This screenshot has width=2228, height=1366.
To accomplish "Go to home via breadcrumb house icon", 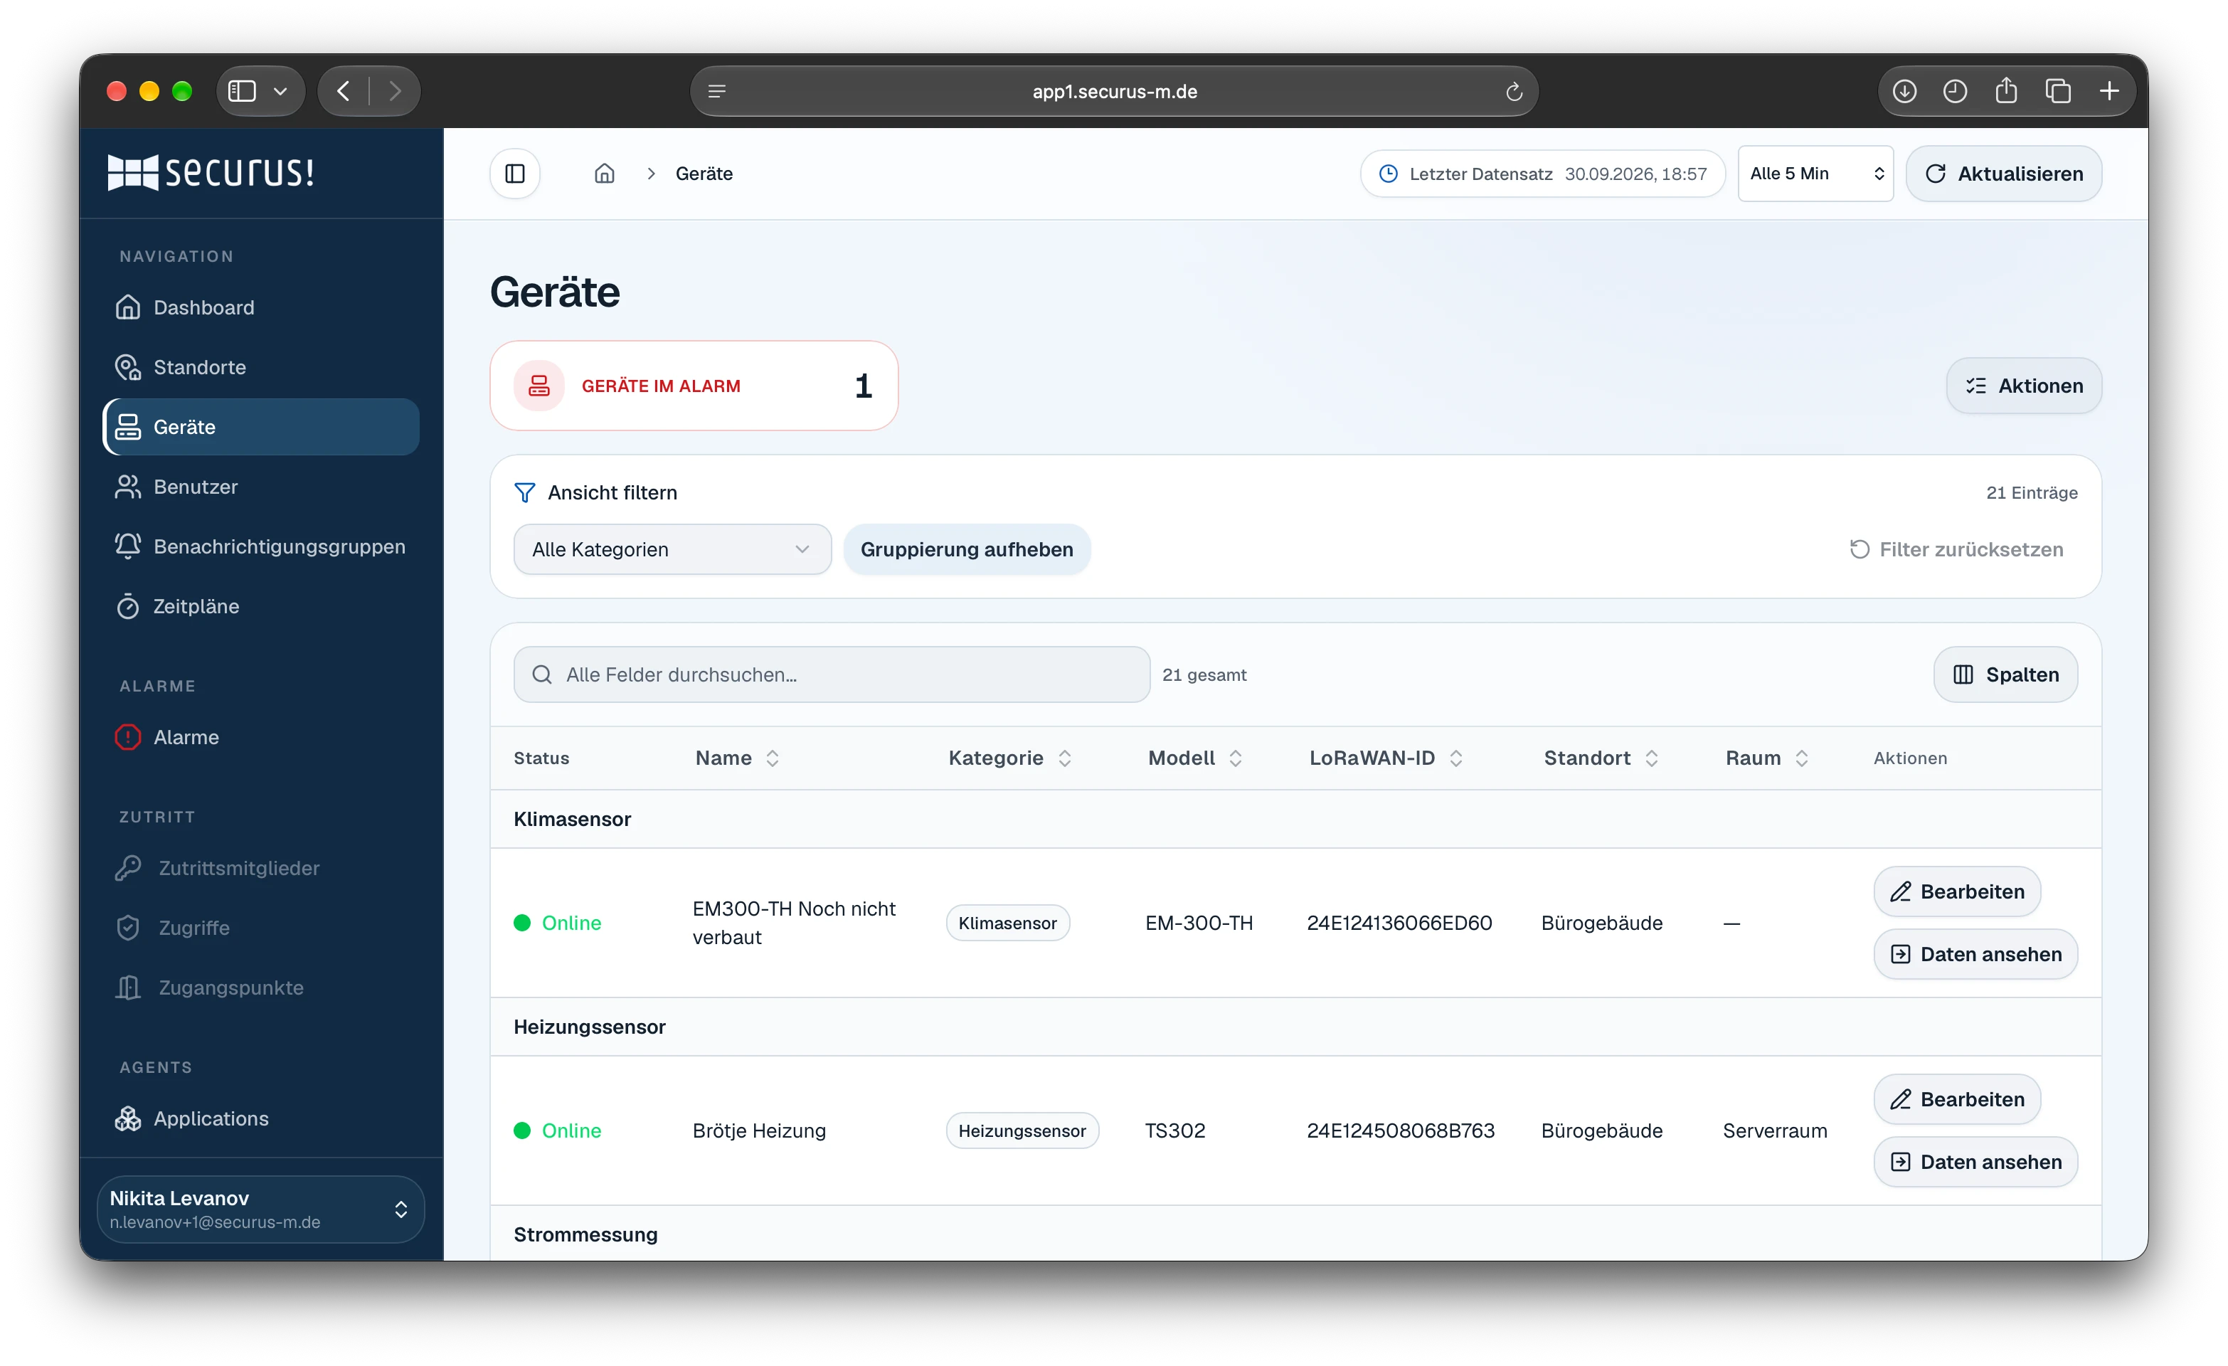I will 604,174.
